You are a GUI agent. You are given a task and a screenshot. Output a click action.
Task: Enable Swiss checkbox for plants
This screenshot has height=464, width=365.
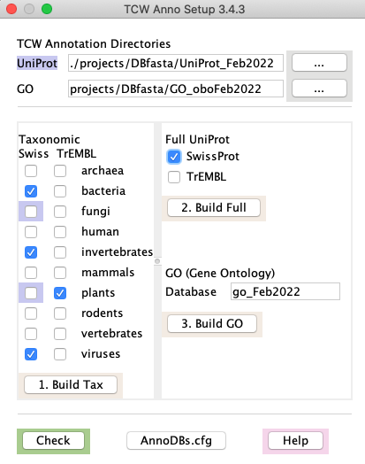[x=31, y=293]
